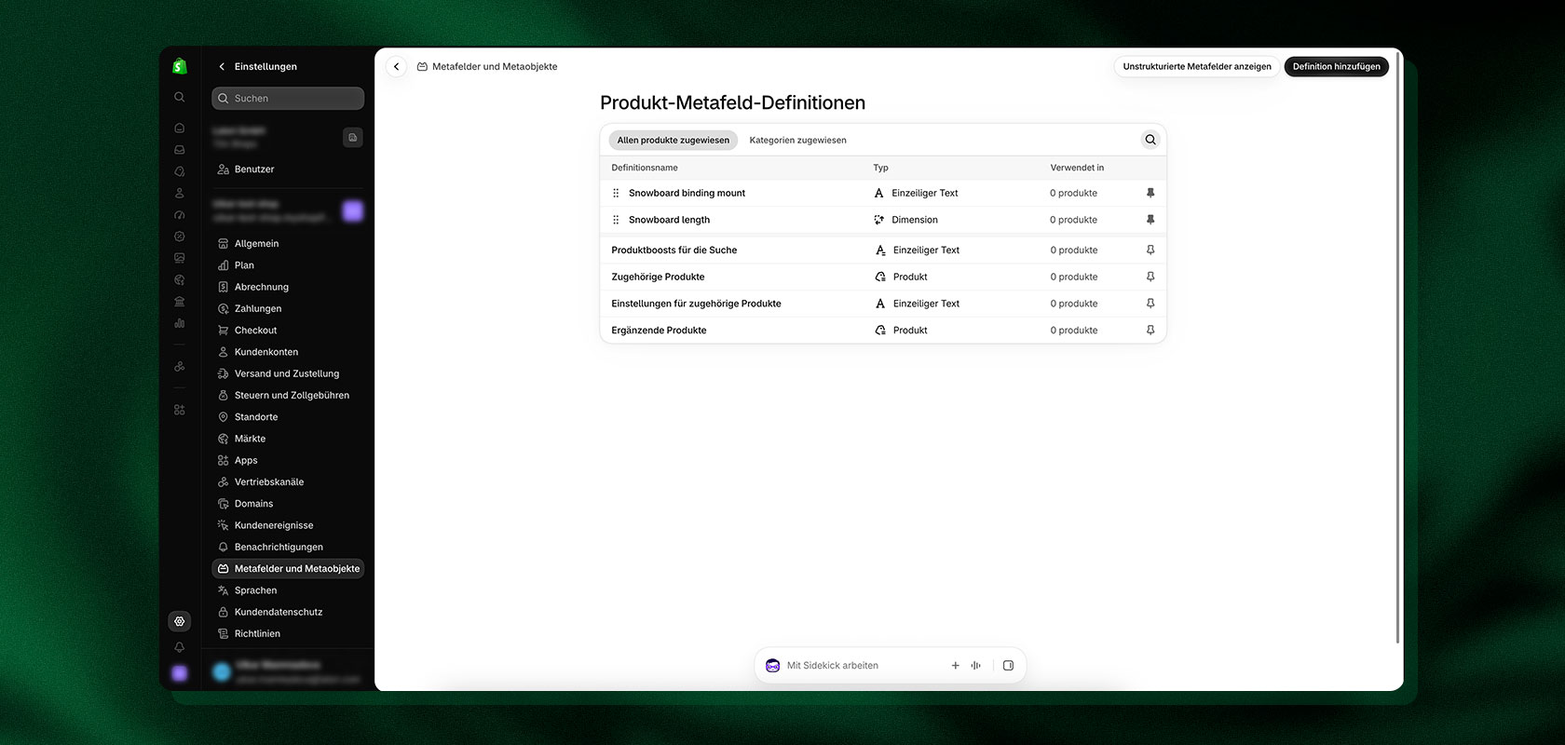Open the Shopify logo home icon

(180, 66)
